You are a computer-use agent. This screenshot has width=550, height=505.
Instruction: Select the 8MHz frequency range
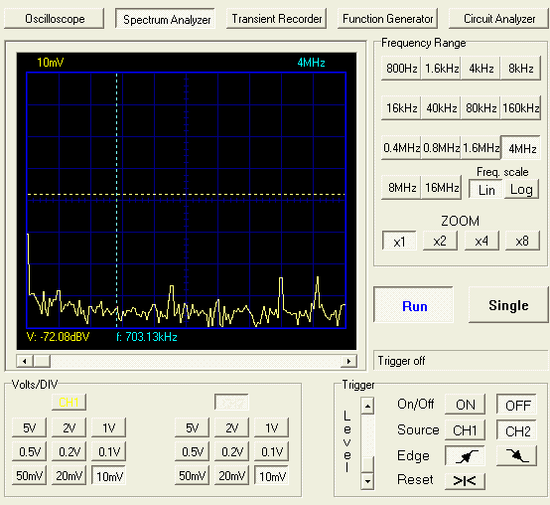(x=401, y=188)
